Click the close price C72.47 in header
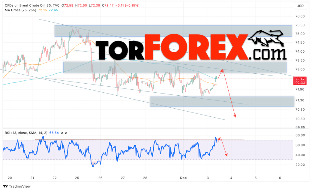The width and height of the screenshot is (312, 191). tap(108, 5)
